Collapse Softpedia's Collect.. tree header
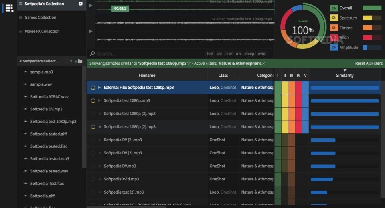Image resolution: width=385 pixels, height=208 pixels. pyautogui.click(x=20, y=61)
